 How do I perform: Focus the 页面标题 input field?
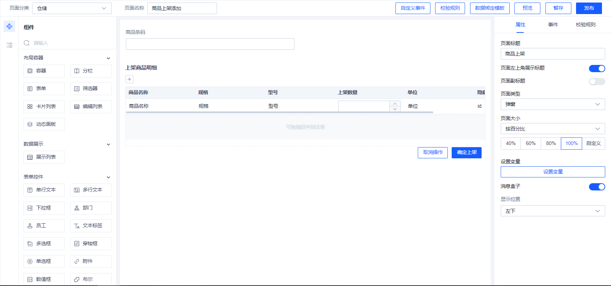553,54
